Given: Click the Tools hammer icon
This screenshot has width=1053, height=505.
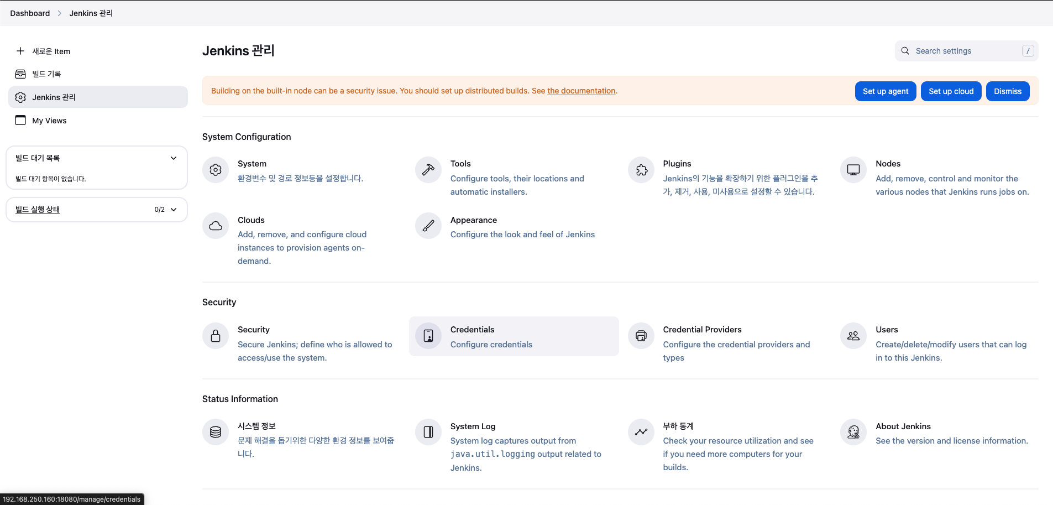Looking at the screenshot, I should [x=428, y=170].
